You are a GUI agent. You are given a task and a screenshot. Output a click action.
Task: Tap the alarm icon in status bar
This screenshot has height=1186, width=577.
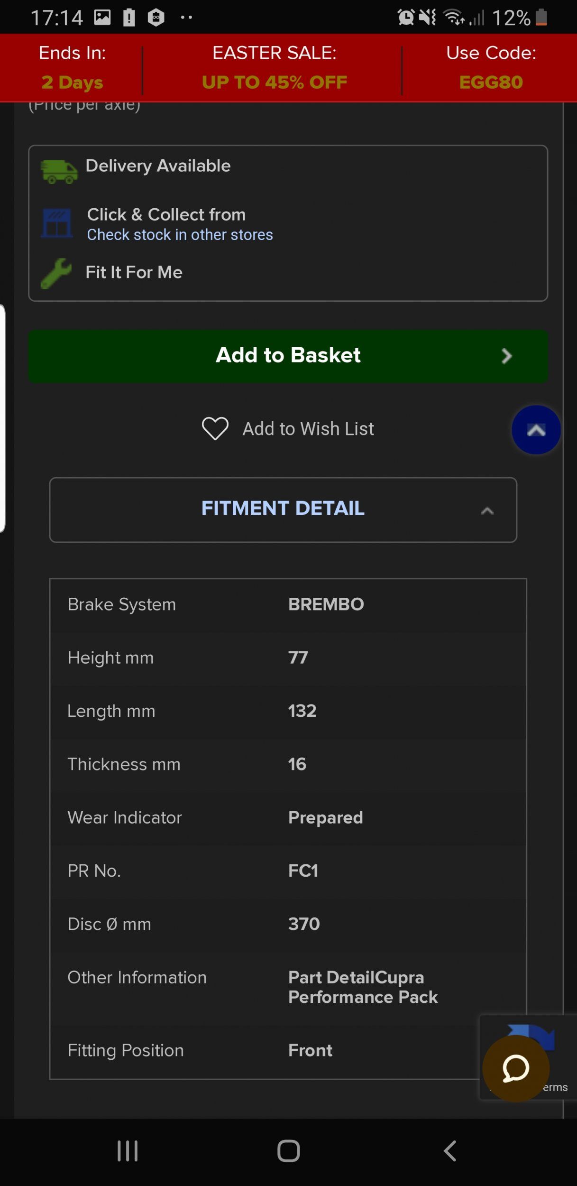[x=405, y=18]
